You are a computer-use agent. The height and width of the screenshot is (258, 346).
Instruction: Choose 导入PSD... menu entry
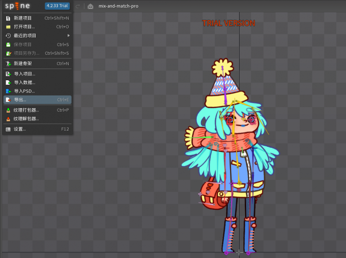(x=38, y=91)
